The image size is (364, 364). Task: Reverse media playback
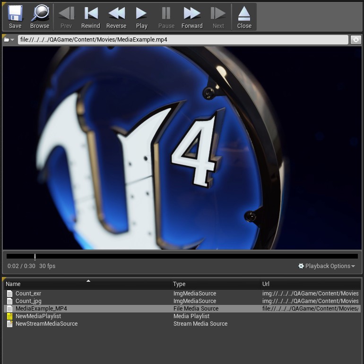pos(116,17)
